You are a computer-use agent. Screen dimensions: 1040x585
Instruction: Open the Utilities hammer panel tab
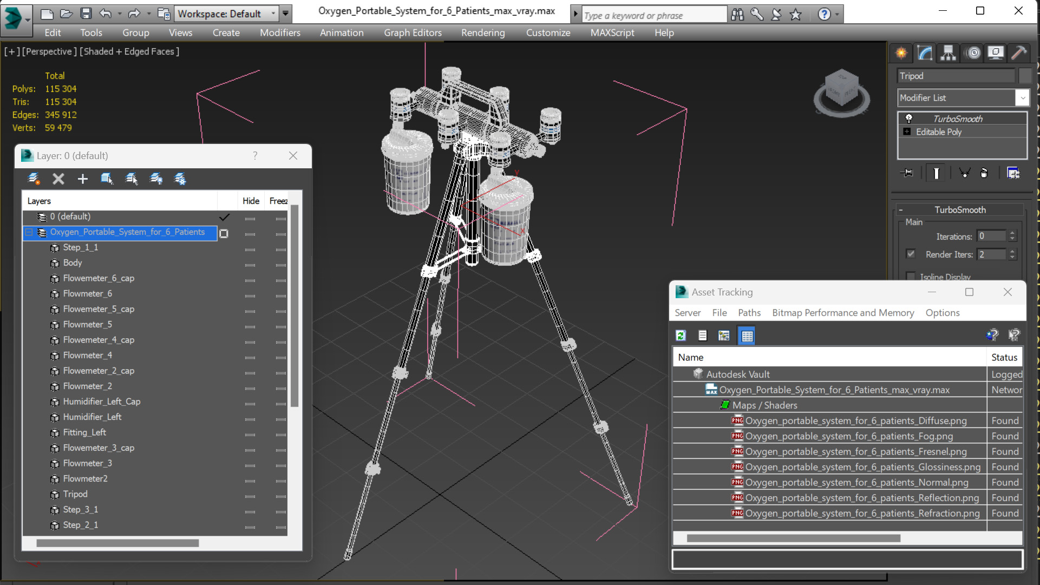(1019, 53)
